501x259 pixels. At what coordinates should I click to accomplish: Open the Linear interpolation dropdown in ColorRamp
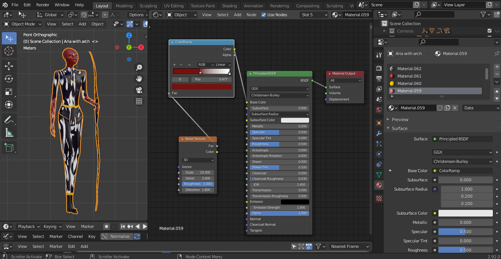tap(223, 65)
